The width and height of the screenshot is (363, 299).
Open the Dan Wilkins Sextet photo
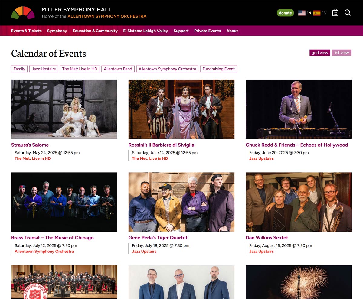pos(299,202)
